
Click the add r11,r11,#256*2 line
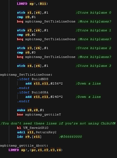(44, 83)
